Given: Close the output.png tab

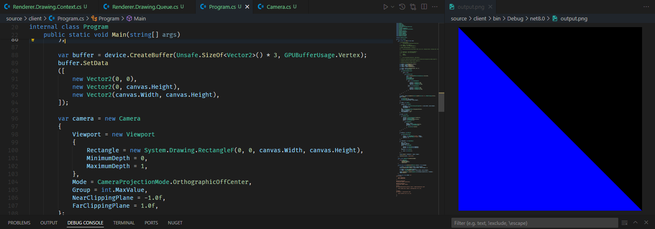Looking at the screenshot, I should pos(490,7).
